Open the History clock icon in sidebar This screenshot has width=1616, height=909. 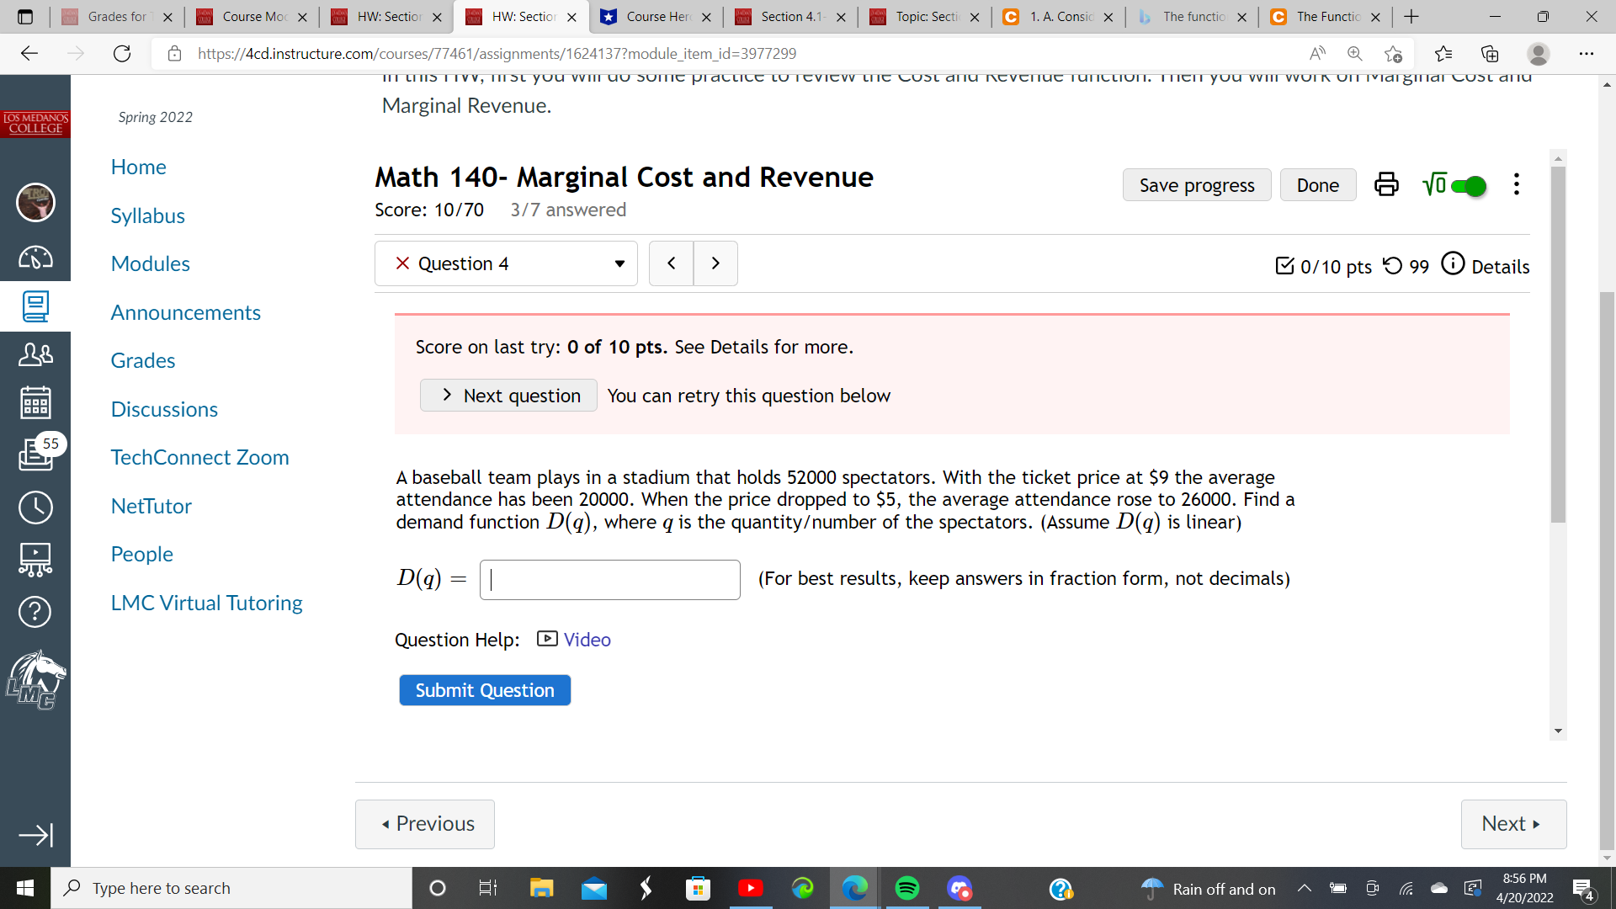point(35,508)
